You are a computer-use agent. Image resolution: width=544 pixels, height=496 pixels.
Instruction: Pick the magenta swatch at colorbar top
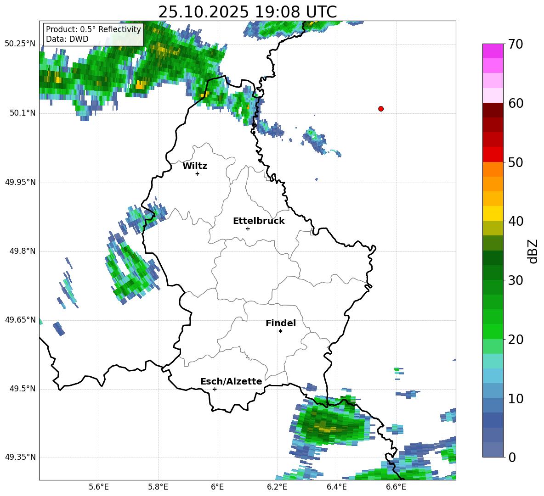tap(493, 51)
